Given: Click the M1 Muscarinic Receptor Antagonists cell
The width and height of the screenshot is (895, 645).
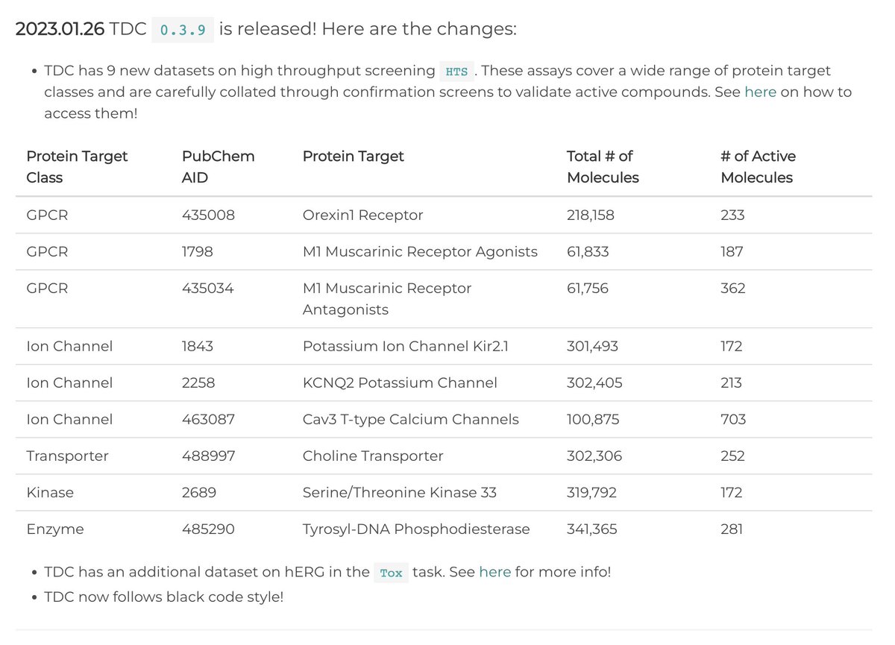Looking at the screenshot, I should click(x=387, y=299).
